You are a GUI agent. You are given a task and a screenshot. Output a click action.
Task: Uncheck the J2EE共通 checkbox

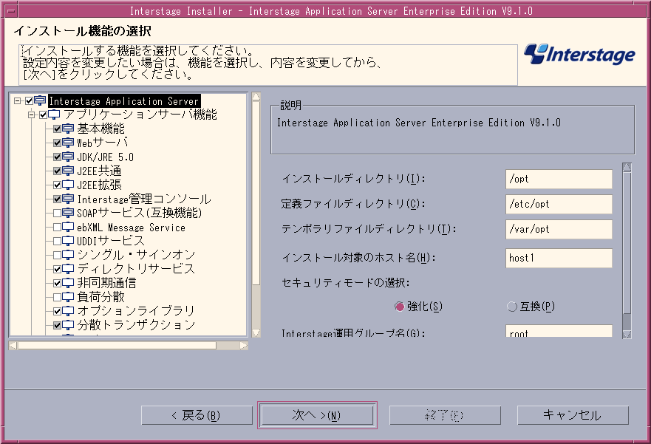58,171
